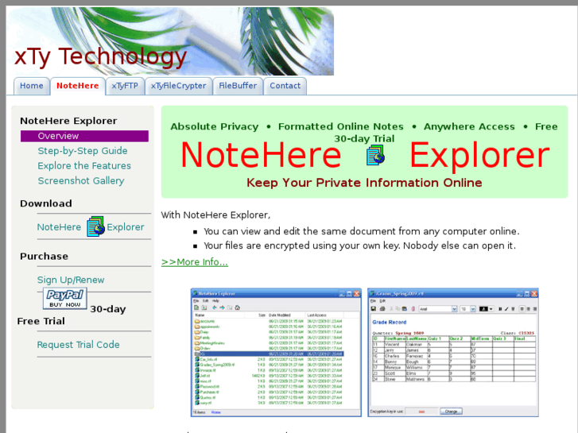Image resolution: width=578 pixels, height=433 pixels.
Task: Open the Grades_Spring2009 editor screenshot thumbnail
Action: coord(453,353)
